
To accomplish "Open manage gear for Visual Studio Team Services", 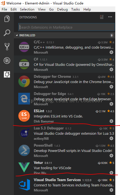I will click(111, 190).
